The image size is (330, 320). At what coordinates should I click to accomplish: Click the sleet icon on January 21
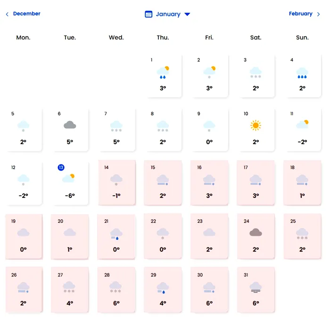coord(116,233)
